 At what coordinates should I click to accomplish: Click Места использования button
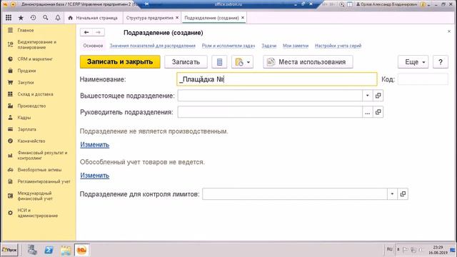[308, 62]
